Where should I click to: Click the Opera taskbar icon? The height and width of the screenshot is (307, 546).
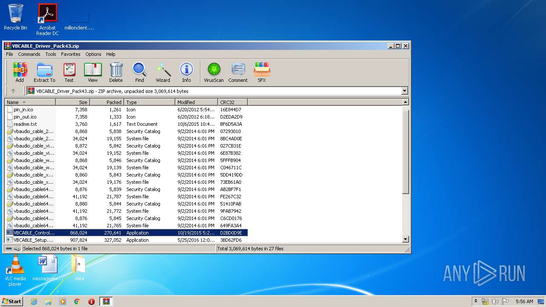[x=91, y=301]
